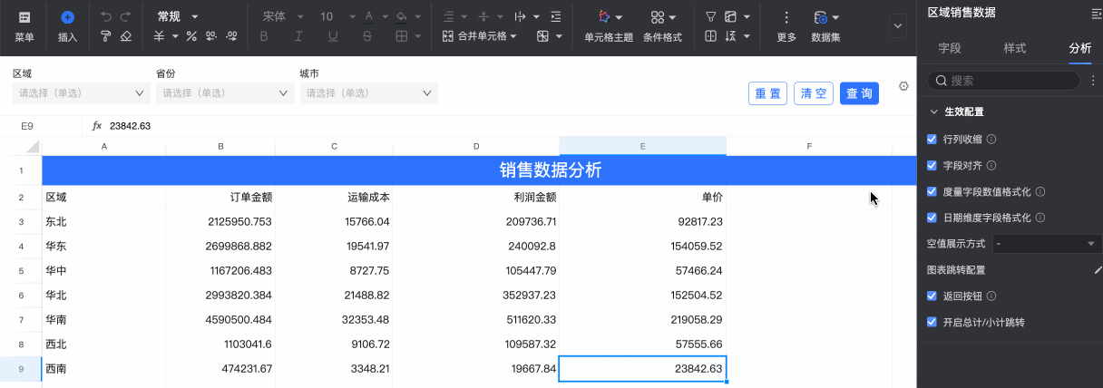Click the gear icon beside 查询

coord(903,86)
